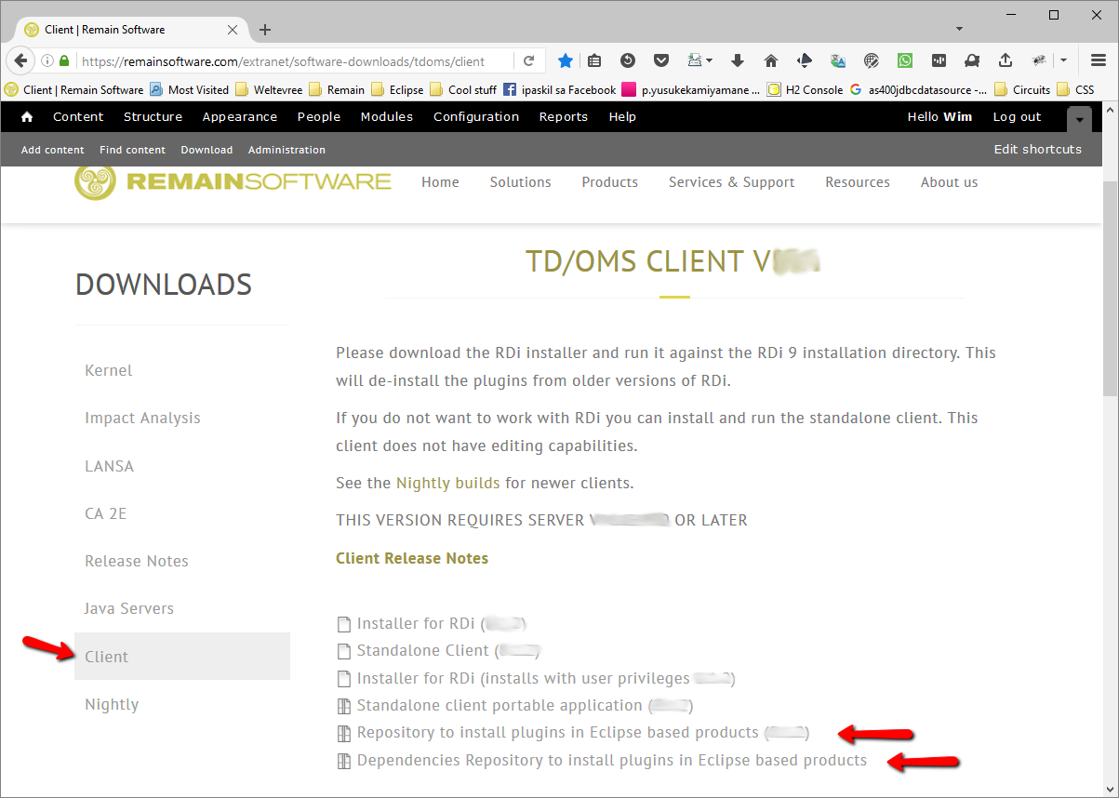Open the tab list dropdown arrow

tap(959, 30)
